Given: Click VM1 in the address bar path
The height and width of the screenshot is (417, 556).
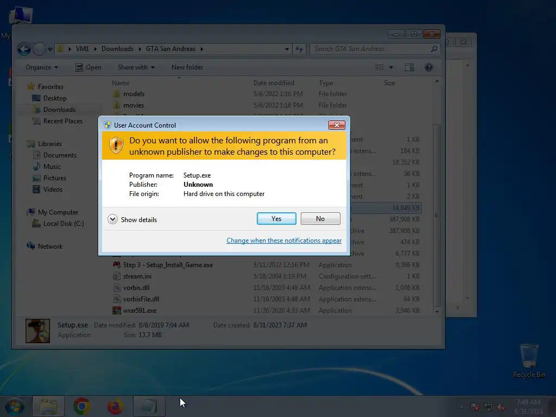Looking at the screenshot, I should coord(83,49).
